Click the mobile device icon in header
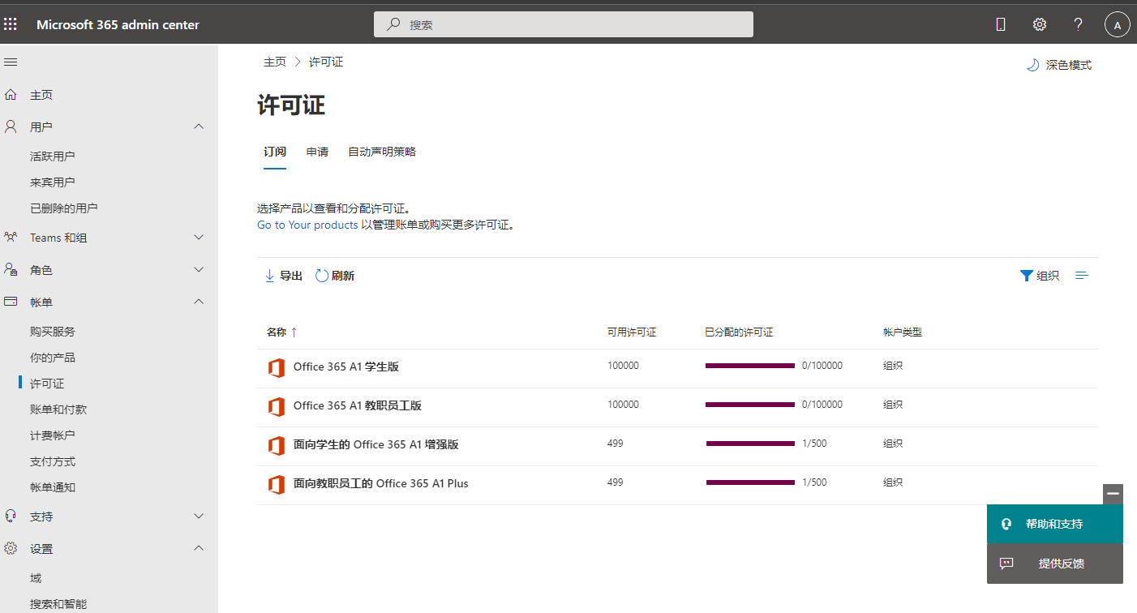The image size is (1137, 613). [x=1001, y=24]
